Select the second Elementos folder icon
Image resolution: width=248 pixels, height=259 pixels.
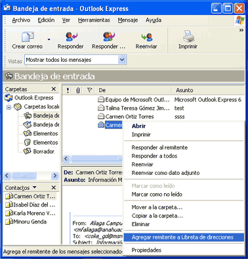click(x=28, y=143)
